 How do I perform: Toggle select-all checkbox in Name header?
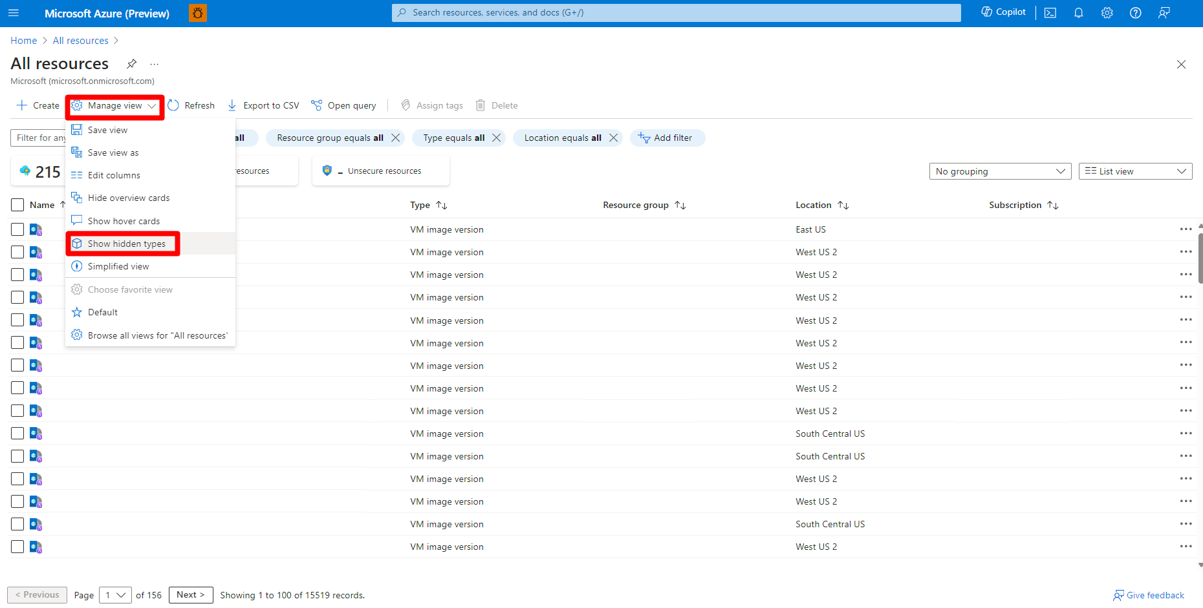pos(17,205)
